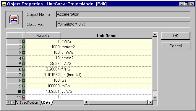The width and height of the screenshot is (196, 111).
Task: Click the mm/s^2 unit name cell
Action: click(x=106, y=47)
